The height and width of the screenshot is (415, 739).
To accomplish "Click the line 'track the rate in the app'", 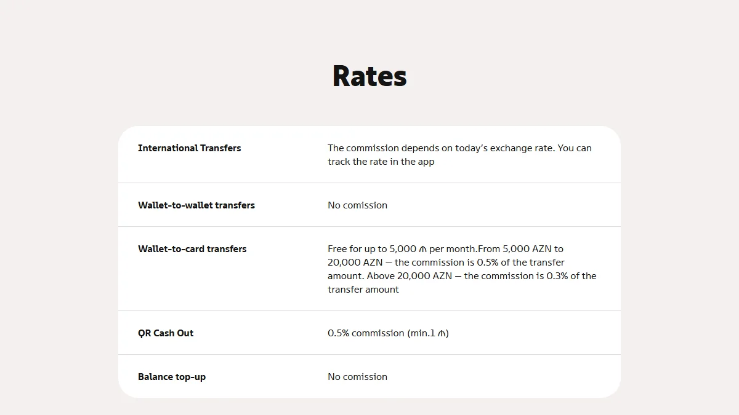I will 381,162.
